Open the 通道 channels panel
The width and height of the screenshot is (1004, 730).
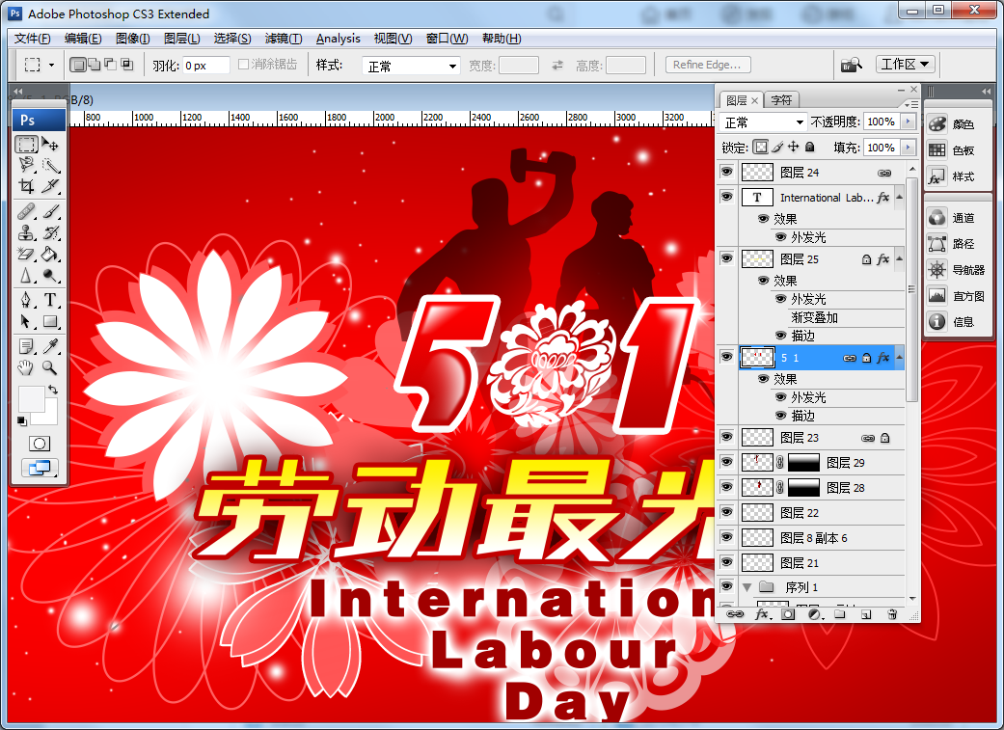pos(952,218)
